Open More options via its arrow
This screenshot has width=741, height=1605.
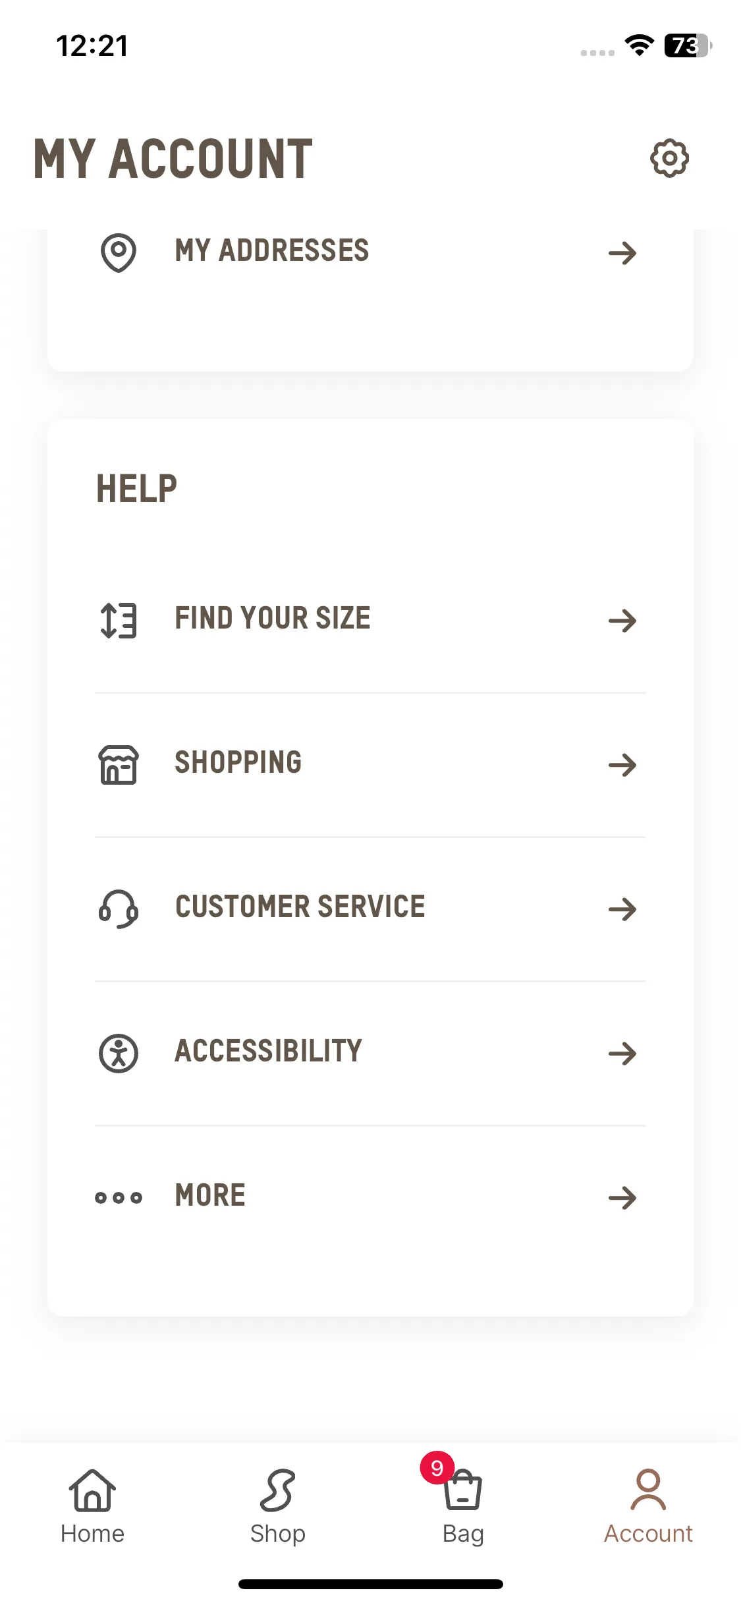point(622,1198)
